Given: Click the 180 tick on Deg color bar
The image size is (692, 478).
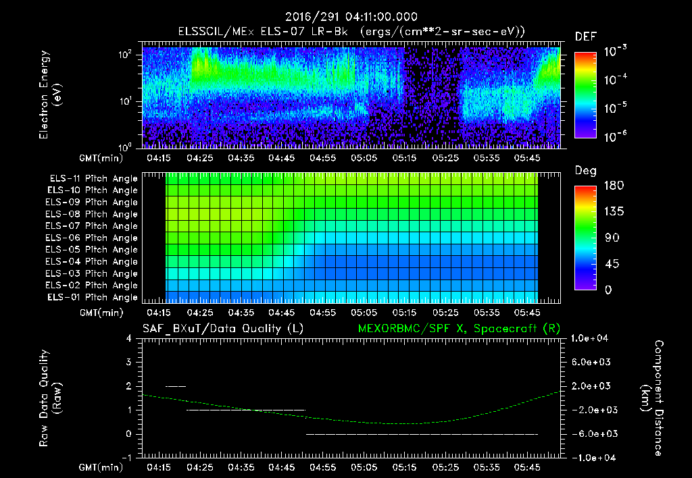Looking at the screenshot, I should pos(614,186).
